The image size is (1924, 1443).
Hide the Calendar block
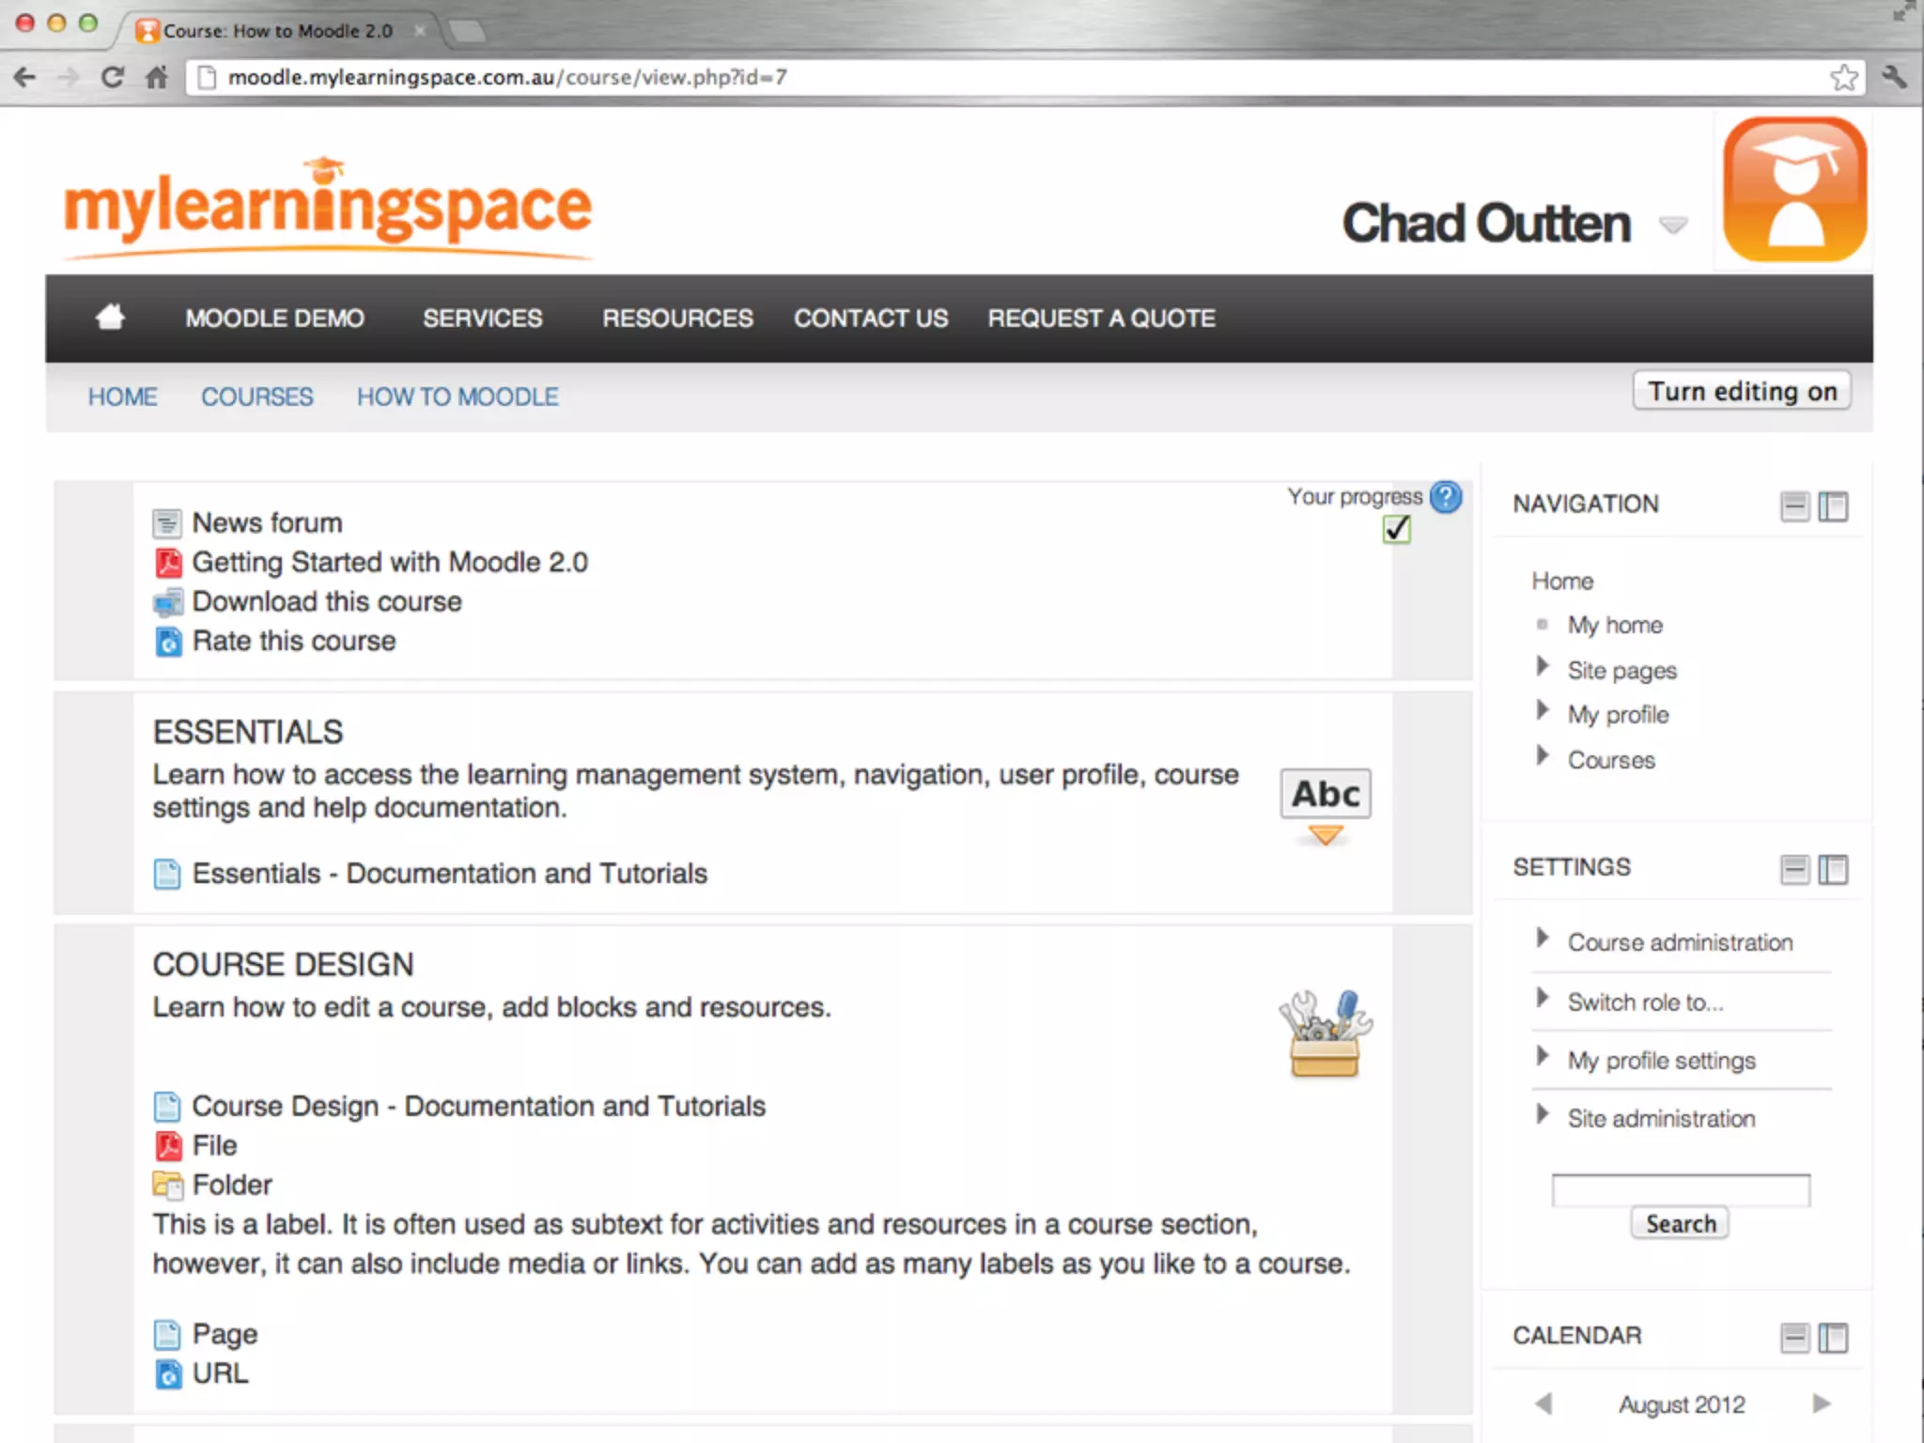coord(1794,1337)
